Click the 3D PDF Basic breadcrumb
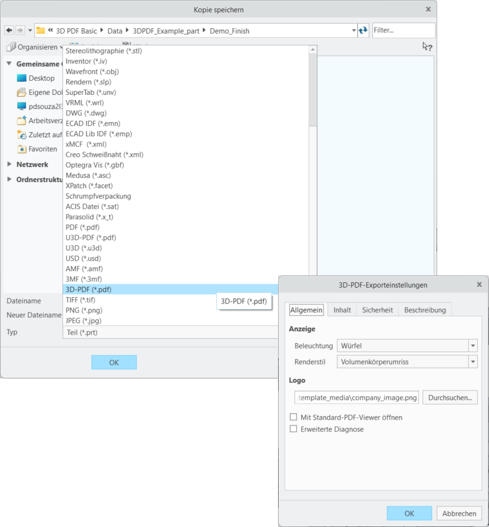Viewport: 489px width, 527px height. click(76, 31)
